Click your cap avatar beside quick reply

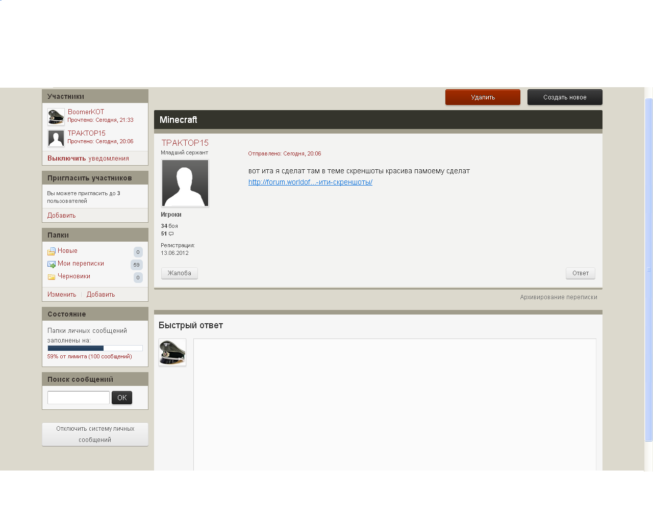click(x=172, y=352)
